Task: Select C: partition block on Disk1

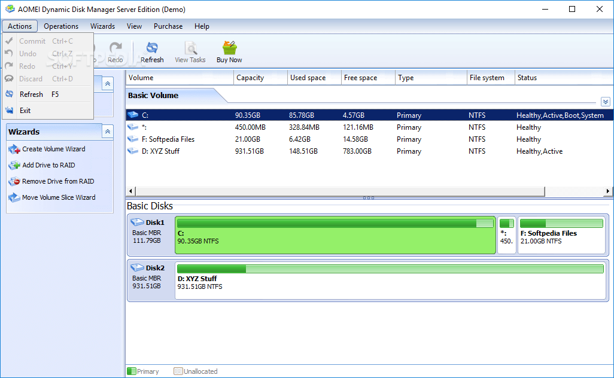Action: coord(335,235)
